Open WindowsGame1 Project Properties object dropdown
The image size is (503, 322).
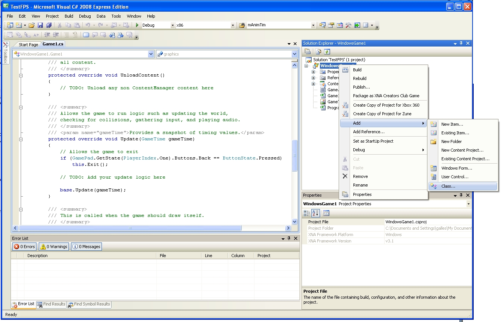[x=468, y=204]
